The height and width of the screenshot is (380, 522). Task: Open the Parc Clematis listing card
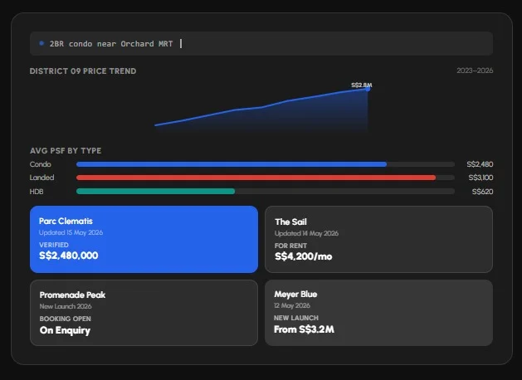144,239
